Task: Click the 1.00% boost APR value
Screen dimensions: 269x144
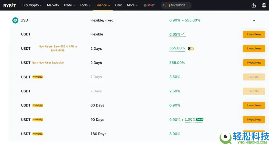Action: [190, 120]
